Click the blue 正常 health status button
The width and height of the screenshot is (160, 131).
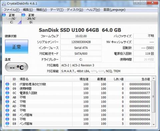point(17,47)
